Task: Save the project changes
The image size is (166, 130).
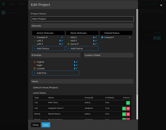Action: tap(46, 125)
